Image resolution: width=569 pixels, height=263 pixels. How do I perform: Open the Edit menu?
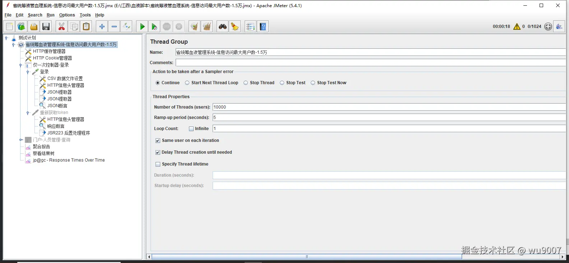pos(19,15)
